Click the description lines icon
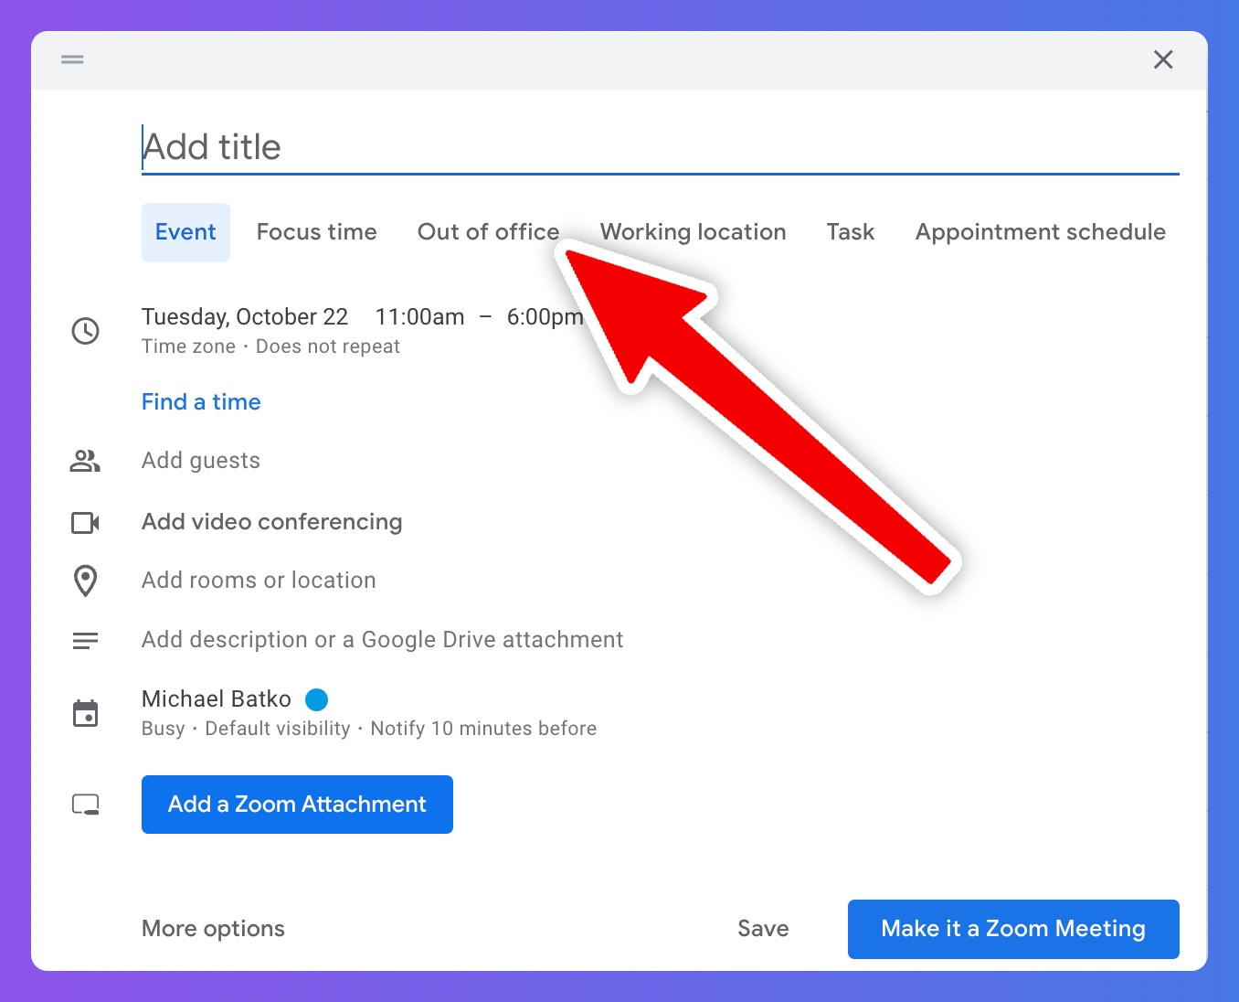 pyautogui.click(x=86, y=641)
